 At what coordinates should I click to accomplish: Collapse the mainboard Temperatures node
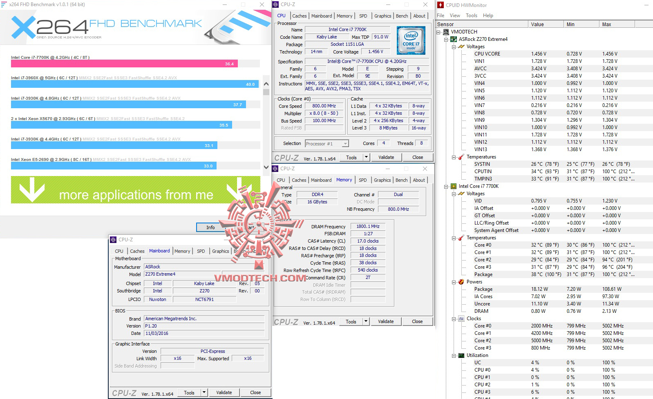coord(454,157)
